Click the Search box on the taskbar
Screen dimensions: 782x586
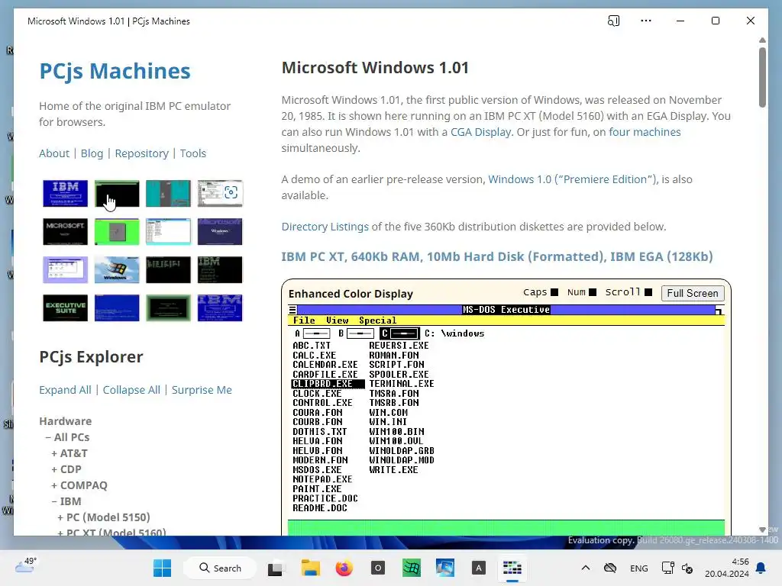pos(220,568)
